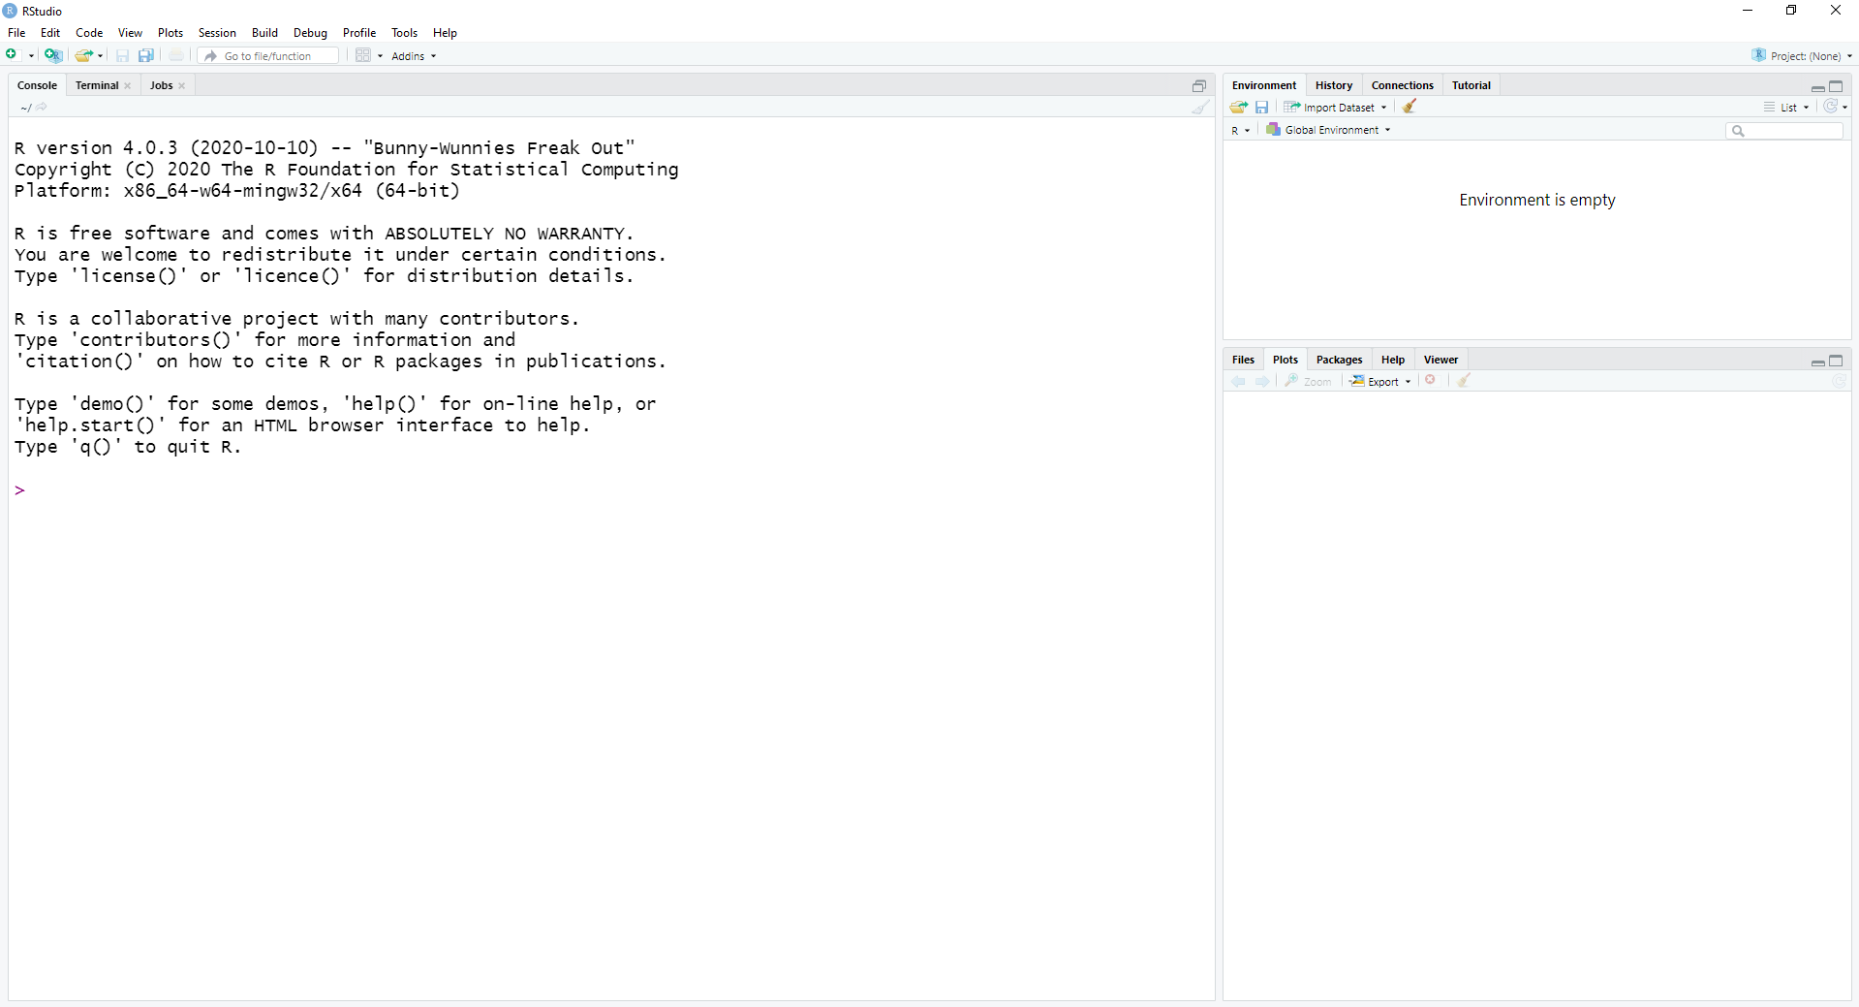
Task: Minimize the Plots pane
Action: click(1817, 362)
